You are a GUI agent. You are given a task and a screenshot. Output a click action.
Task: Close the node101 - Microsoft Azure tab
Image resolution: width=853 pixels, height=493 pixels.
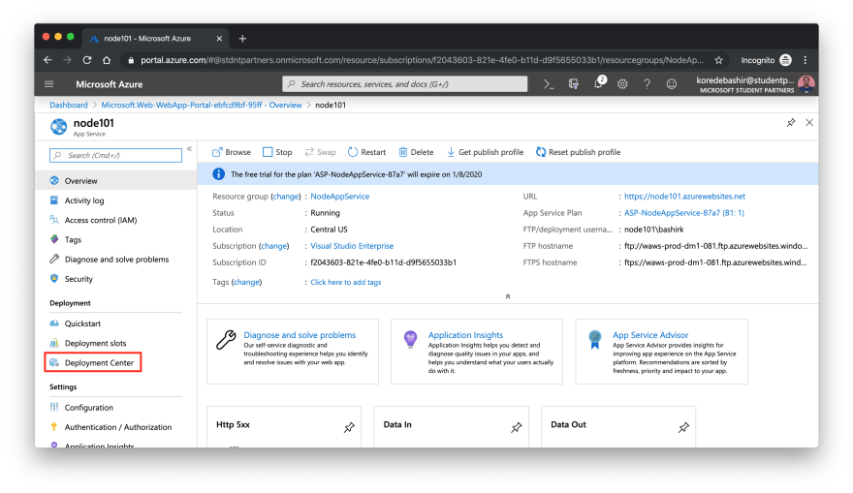tap(219, 39)
